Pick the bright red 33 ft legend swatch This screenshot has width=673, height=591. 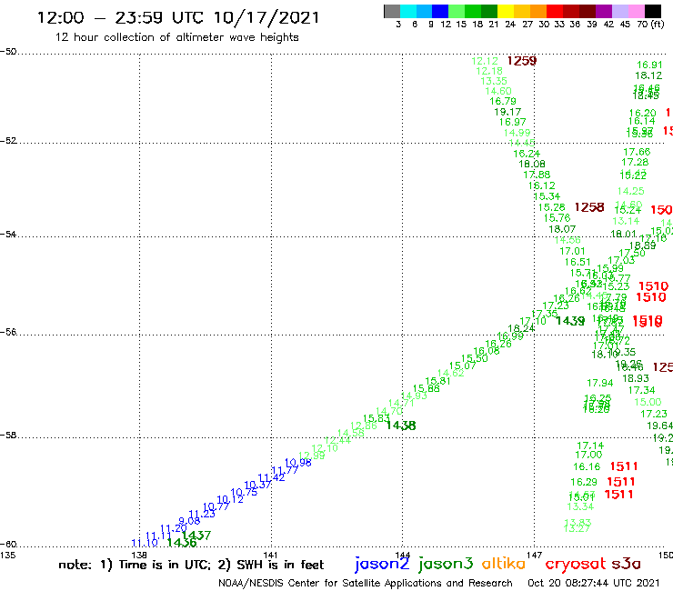(x=555, y=11)
